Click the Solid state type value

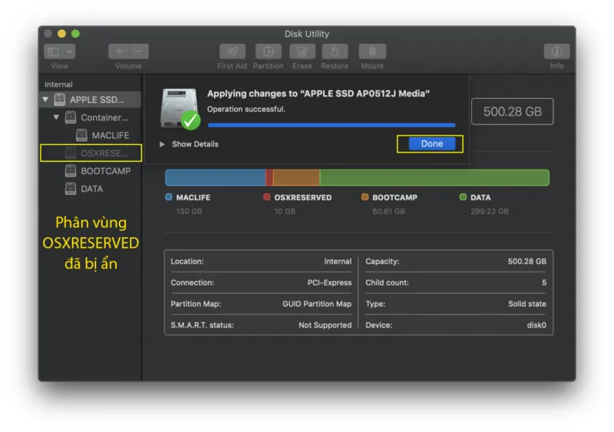527,304
